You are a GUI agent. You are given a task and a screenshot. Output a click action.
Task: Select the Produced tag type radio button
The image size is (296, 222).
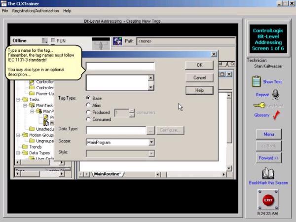point(88,112)
